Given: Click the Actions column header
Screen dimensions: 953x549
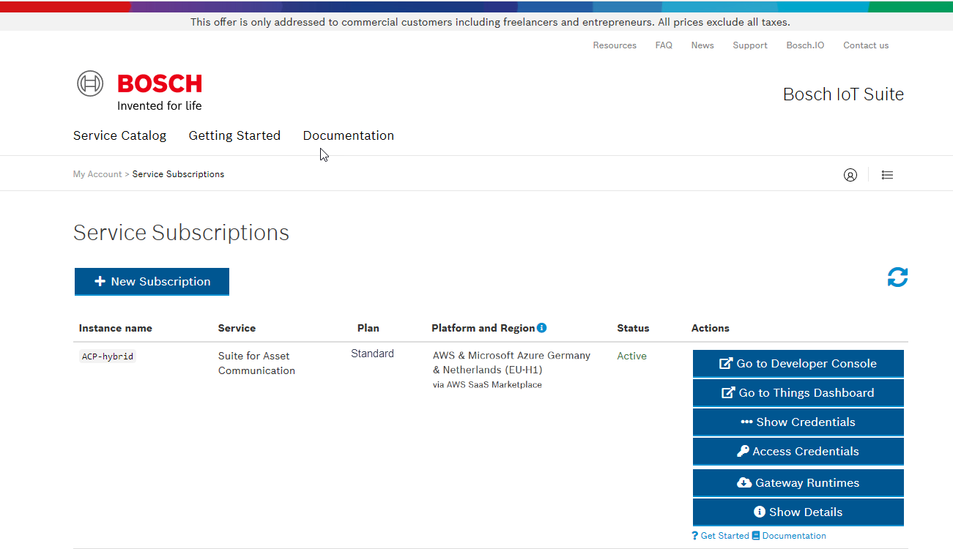Looking at the screenshot, I should pos(711,328).
